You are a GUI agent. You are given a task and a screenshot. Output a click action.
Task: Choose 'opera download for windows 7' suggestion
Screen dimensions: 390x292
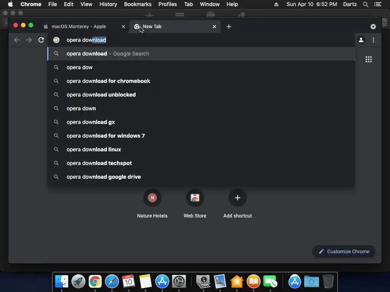pyautogui.click(x=201, y=136)
